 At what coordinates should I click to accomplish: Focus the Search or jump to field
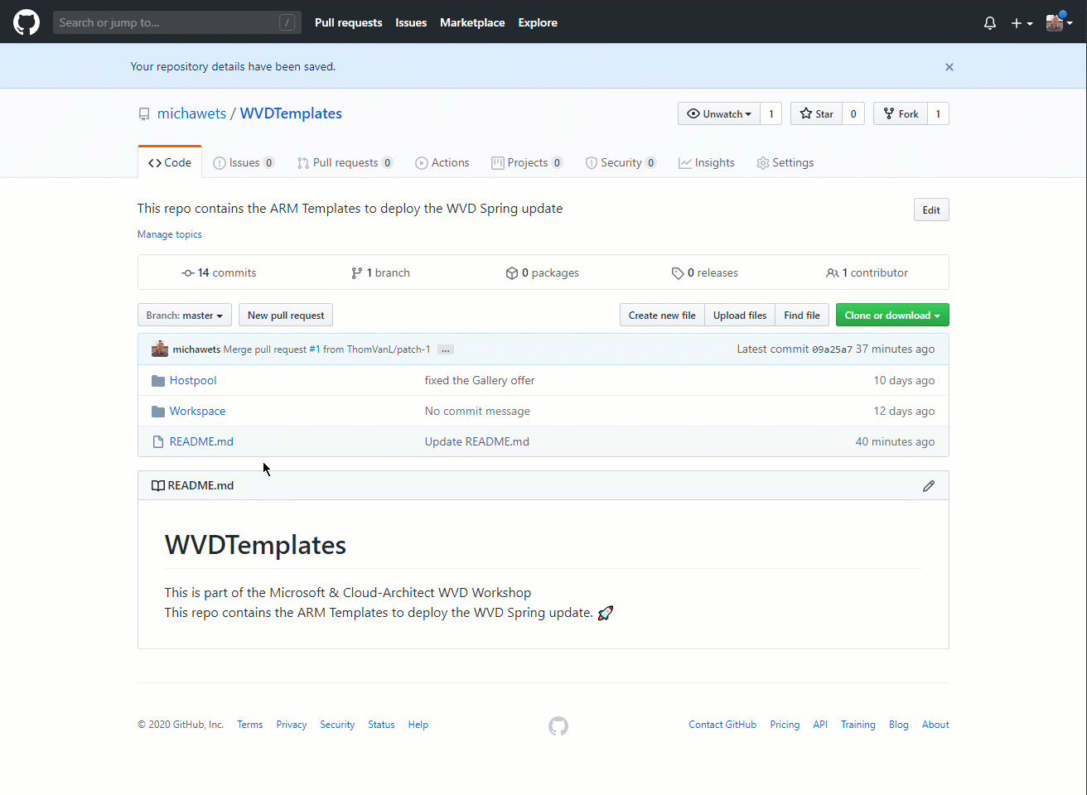coord(176,22)
